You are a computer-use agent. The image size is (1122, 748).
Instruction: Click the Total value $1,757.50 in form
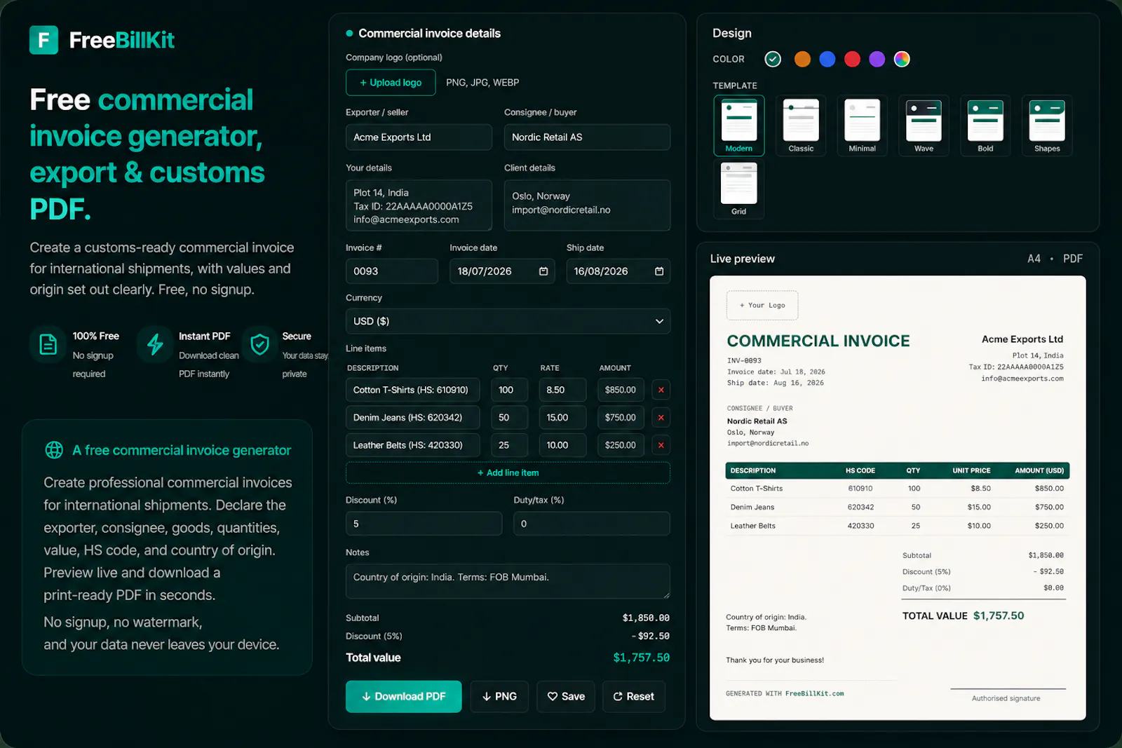pos(641,658)
